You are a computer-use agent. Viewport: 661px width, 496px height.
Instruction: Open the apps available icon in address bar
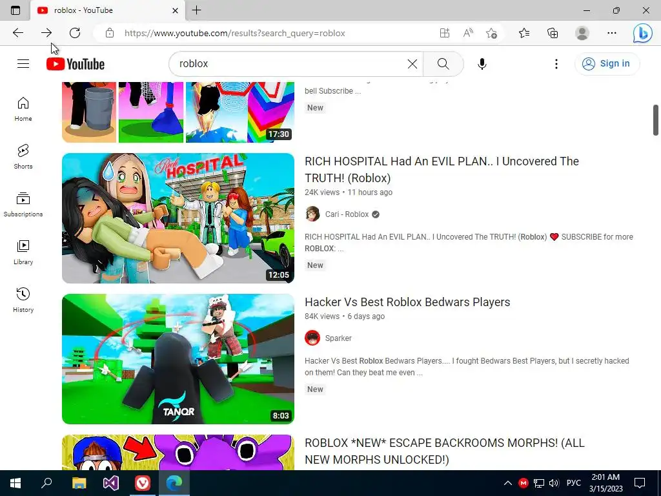pyautogui.click(x=444, y=33)
